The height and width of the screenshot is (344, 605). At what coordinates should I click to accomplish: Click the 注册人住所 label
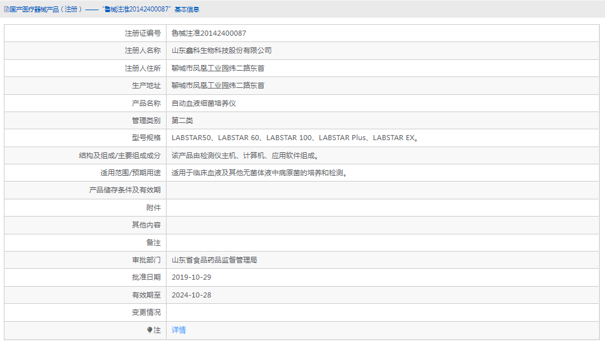pyautogui.click(x=143, y=68)
